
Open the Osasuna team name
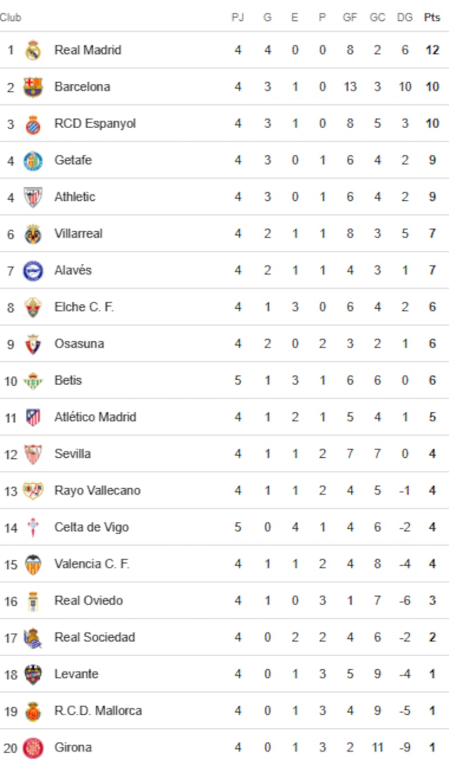point(79,344)
